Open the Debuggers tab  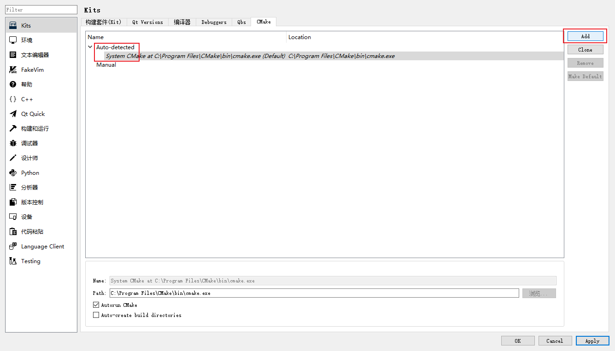tap(213, 22)
